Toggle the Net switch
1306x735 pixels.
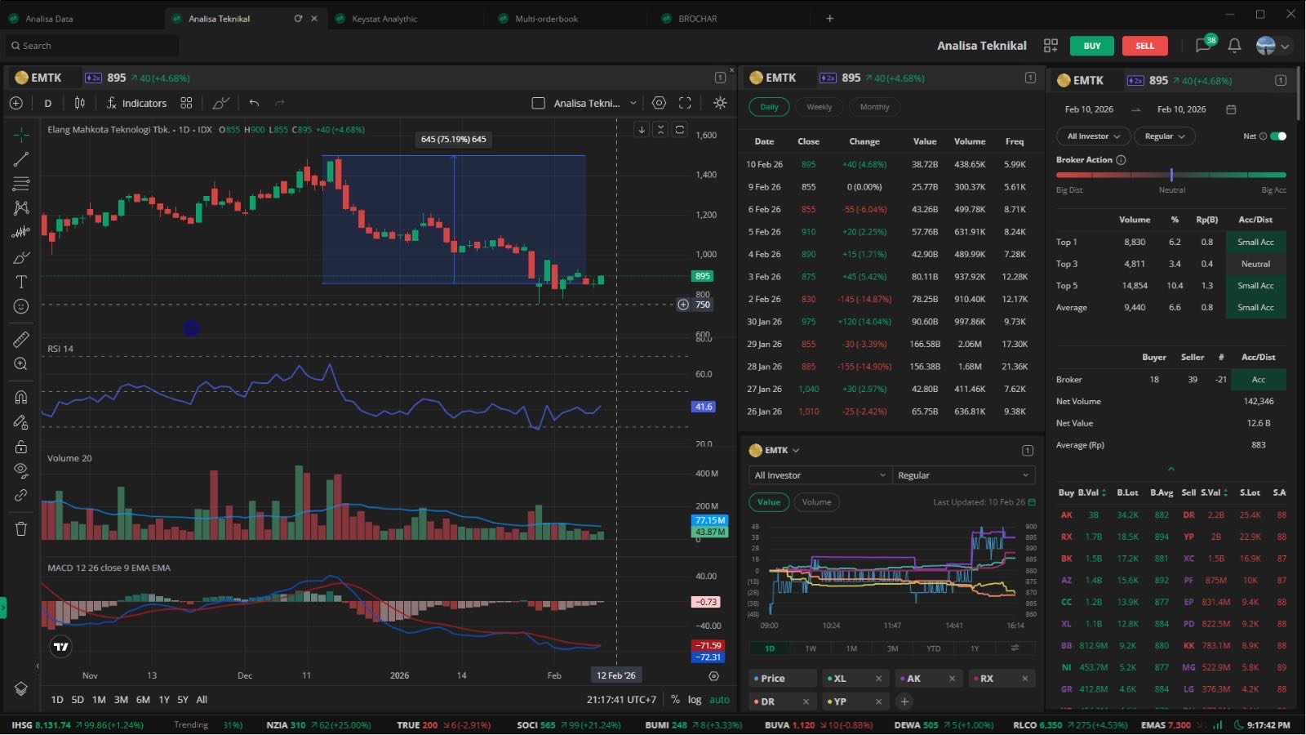pyautogui.click(x=1278, y=136)
